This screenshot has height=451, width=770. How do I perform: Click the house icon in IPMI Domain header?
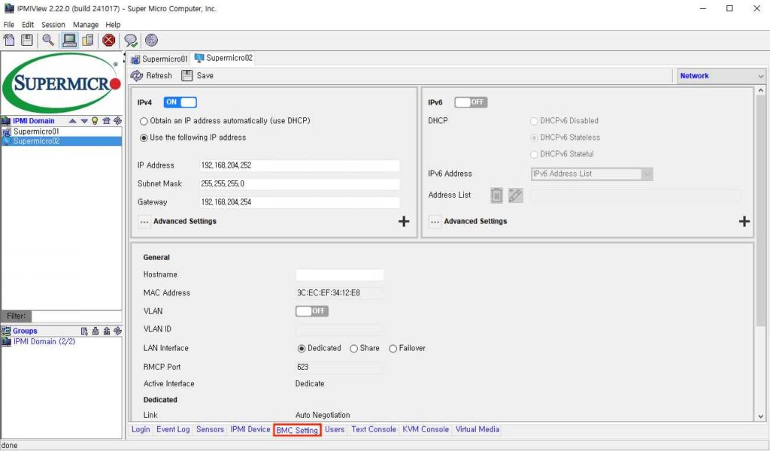coord(106,121)
